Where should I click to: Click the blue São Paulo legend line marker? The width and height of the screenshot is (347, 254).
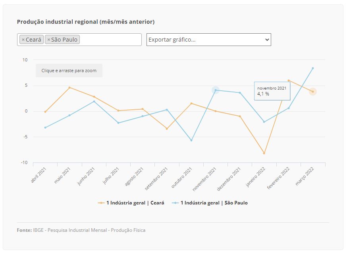(175, 203)
